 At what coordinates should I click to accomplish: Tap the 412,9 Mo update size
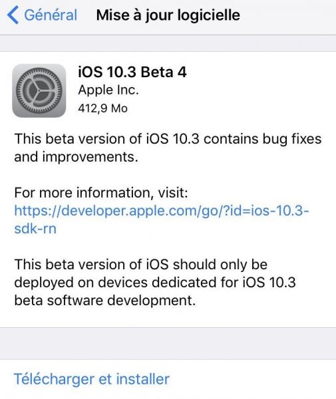tap(102, 108)
